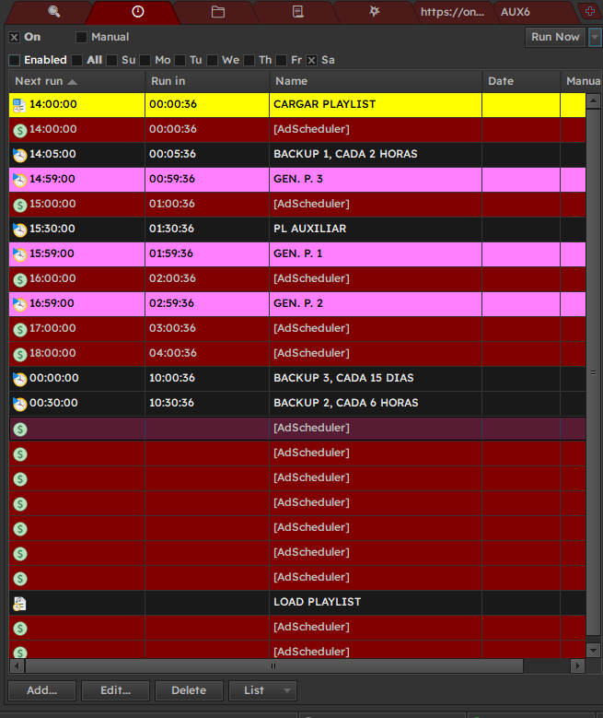Switch to the https://on... browser tab
Image resolution: width=603 pixels, height=718 pixels.
click(450, 12)
